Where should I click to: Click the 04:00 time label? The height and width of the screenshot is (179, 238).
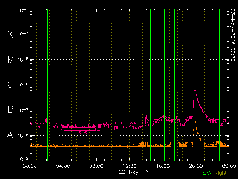point(63,166)
